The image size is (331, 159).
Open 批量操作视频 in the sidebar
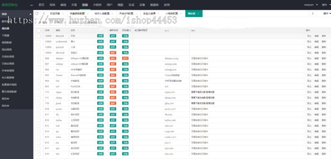pos(9,84)
